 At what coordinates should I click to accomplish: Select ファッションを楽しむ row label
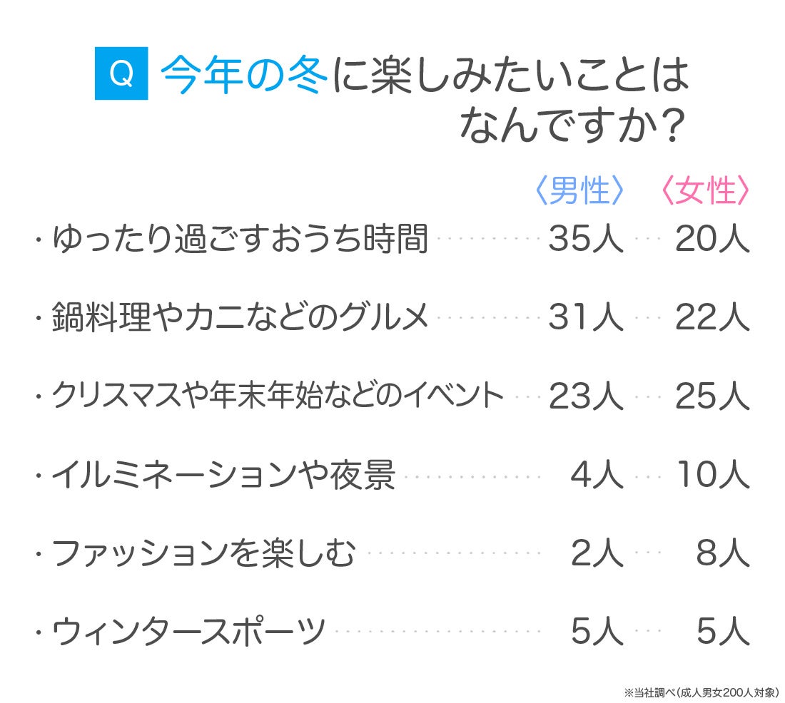pos(203,553)
